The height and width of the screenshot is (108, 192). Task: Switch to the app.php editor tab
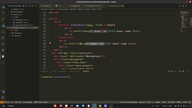click(x=76, y=6)
